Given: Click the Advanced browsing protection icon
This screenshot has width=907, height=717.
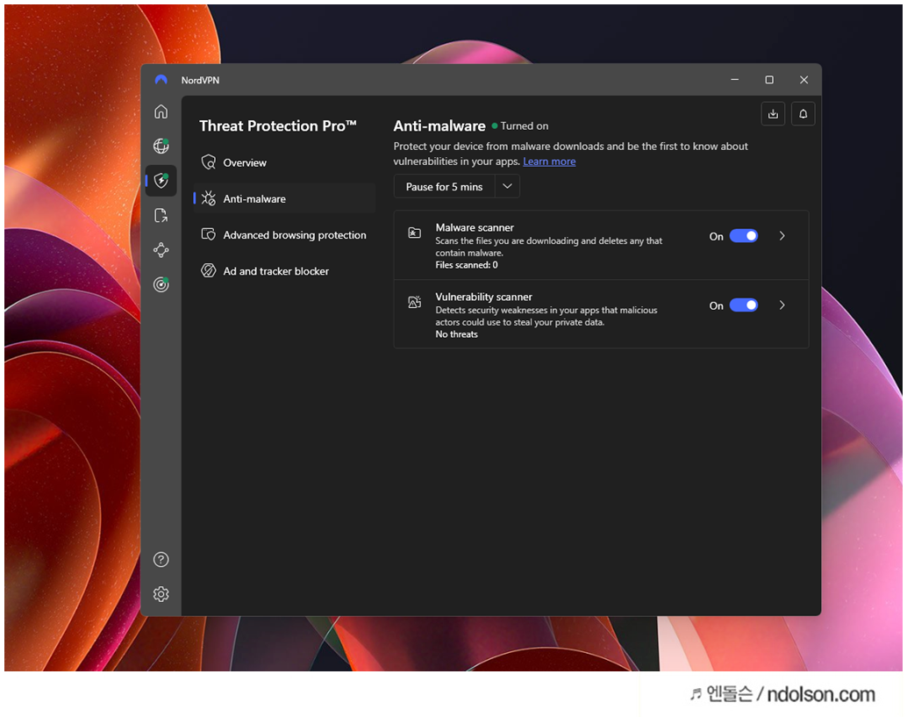Looking at the screenshot, I should tap(208, 234).
